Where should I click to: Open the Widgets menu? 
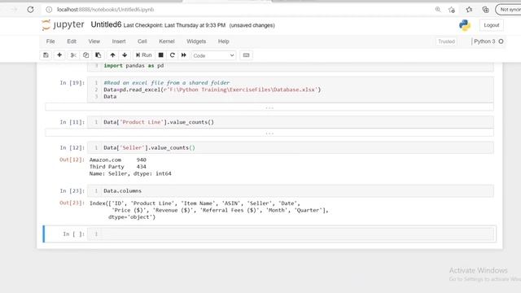[196, 42]
